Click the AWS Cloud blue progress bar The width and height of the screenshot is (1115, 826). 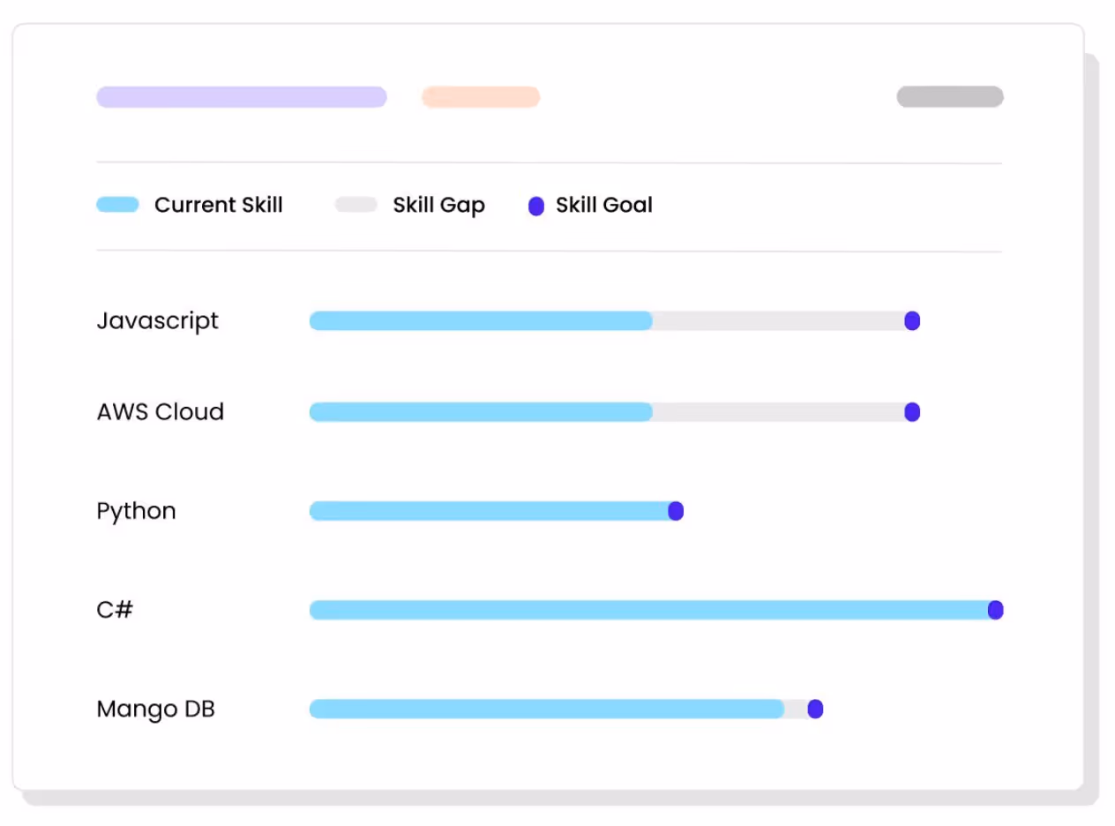pyautogui.click(x=481, y=412)
